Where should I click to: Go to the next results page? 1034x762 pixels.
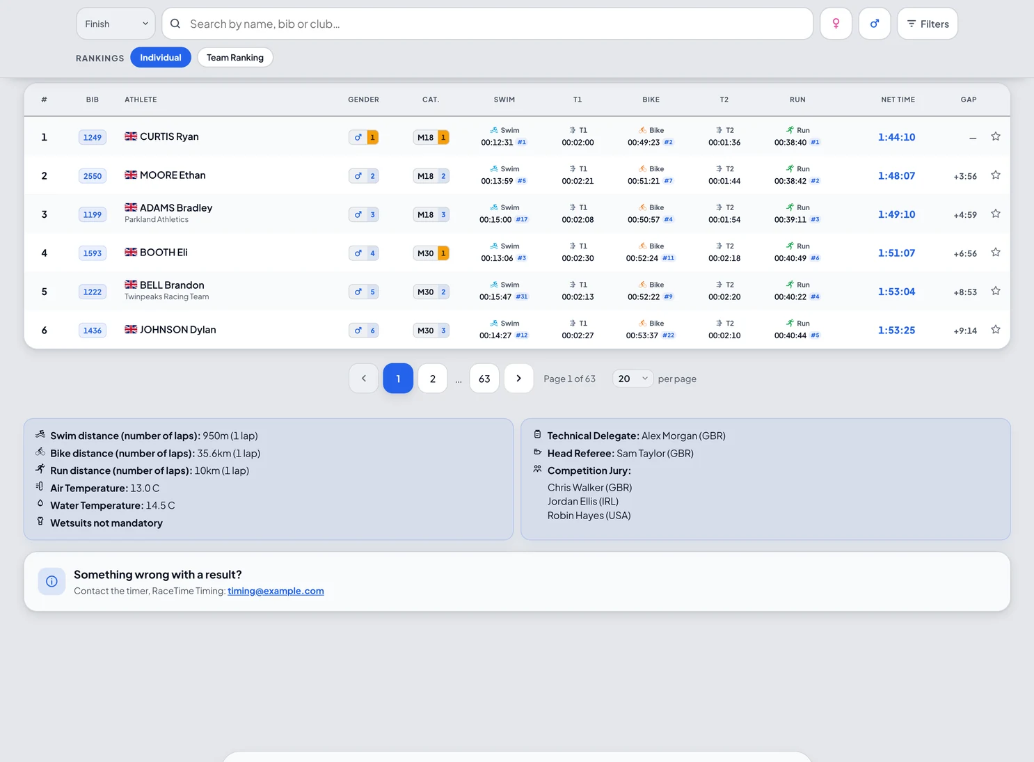pyautogui.click(x=518, y=379)
